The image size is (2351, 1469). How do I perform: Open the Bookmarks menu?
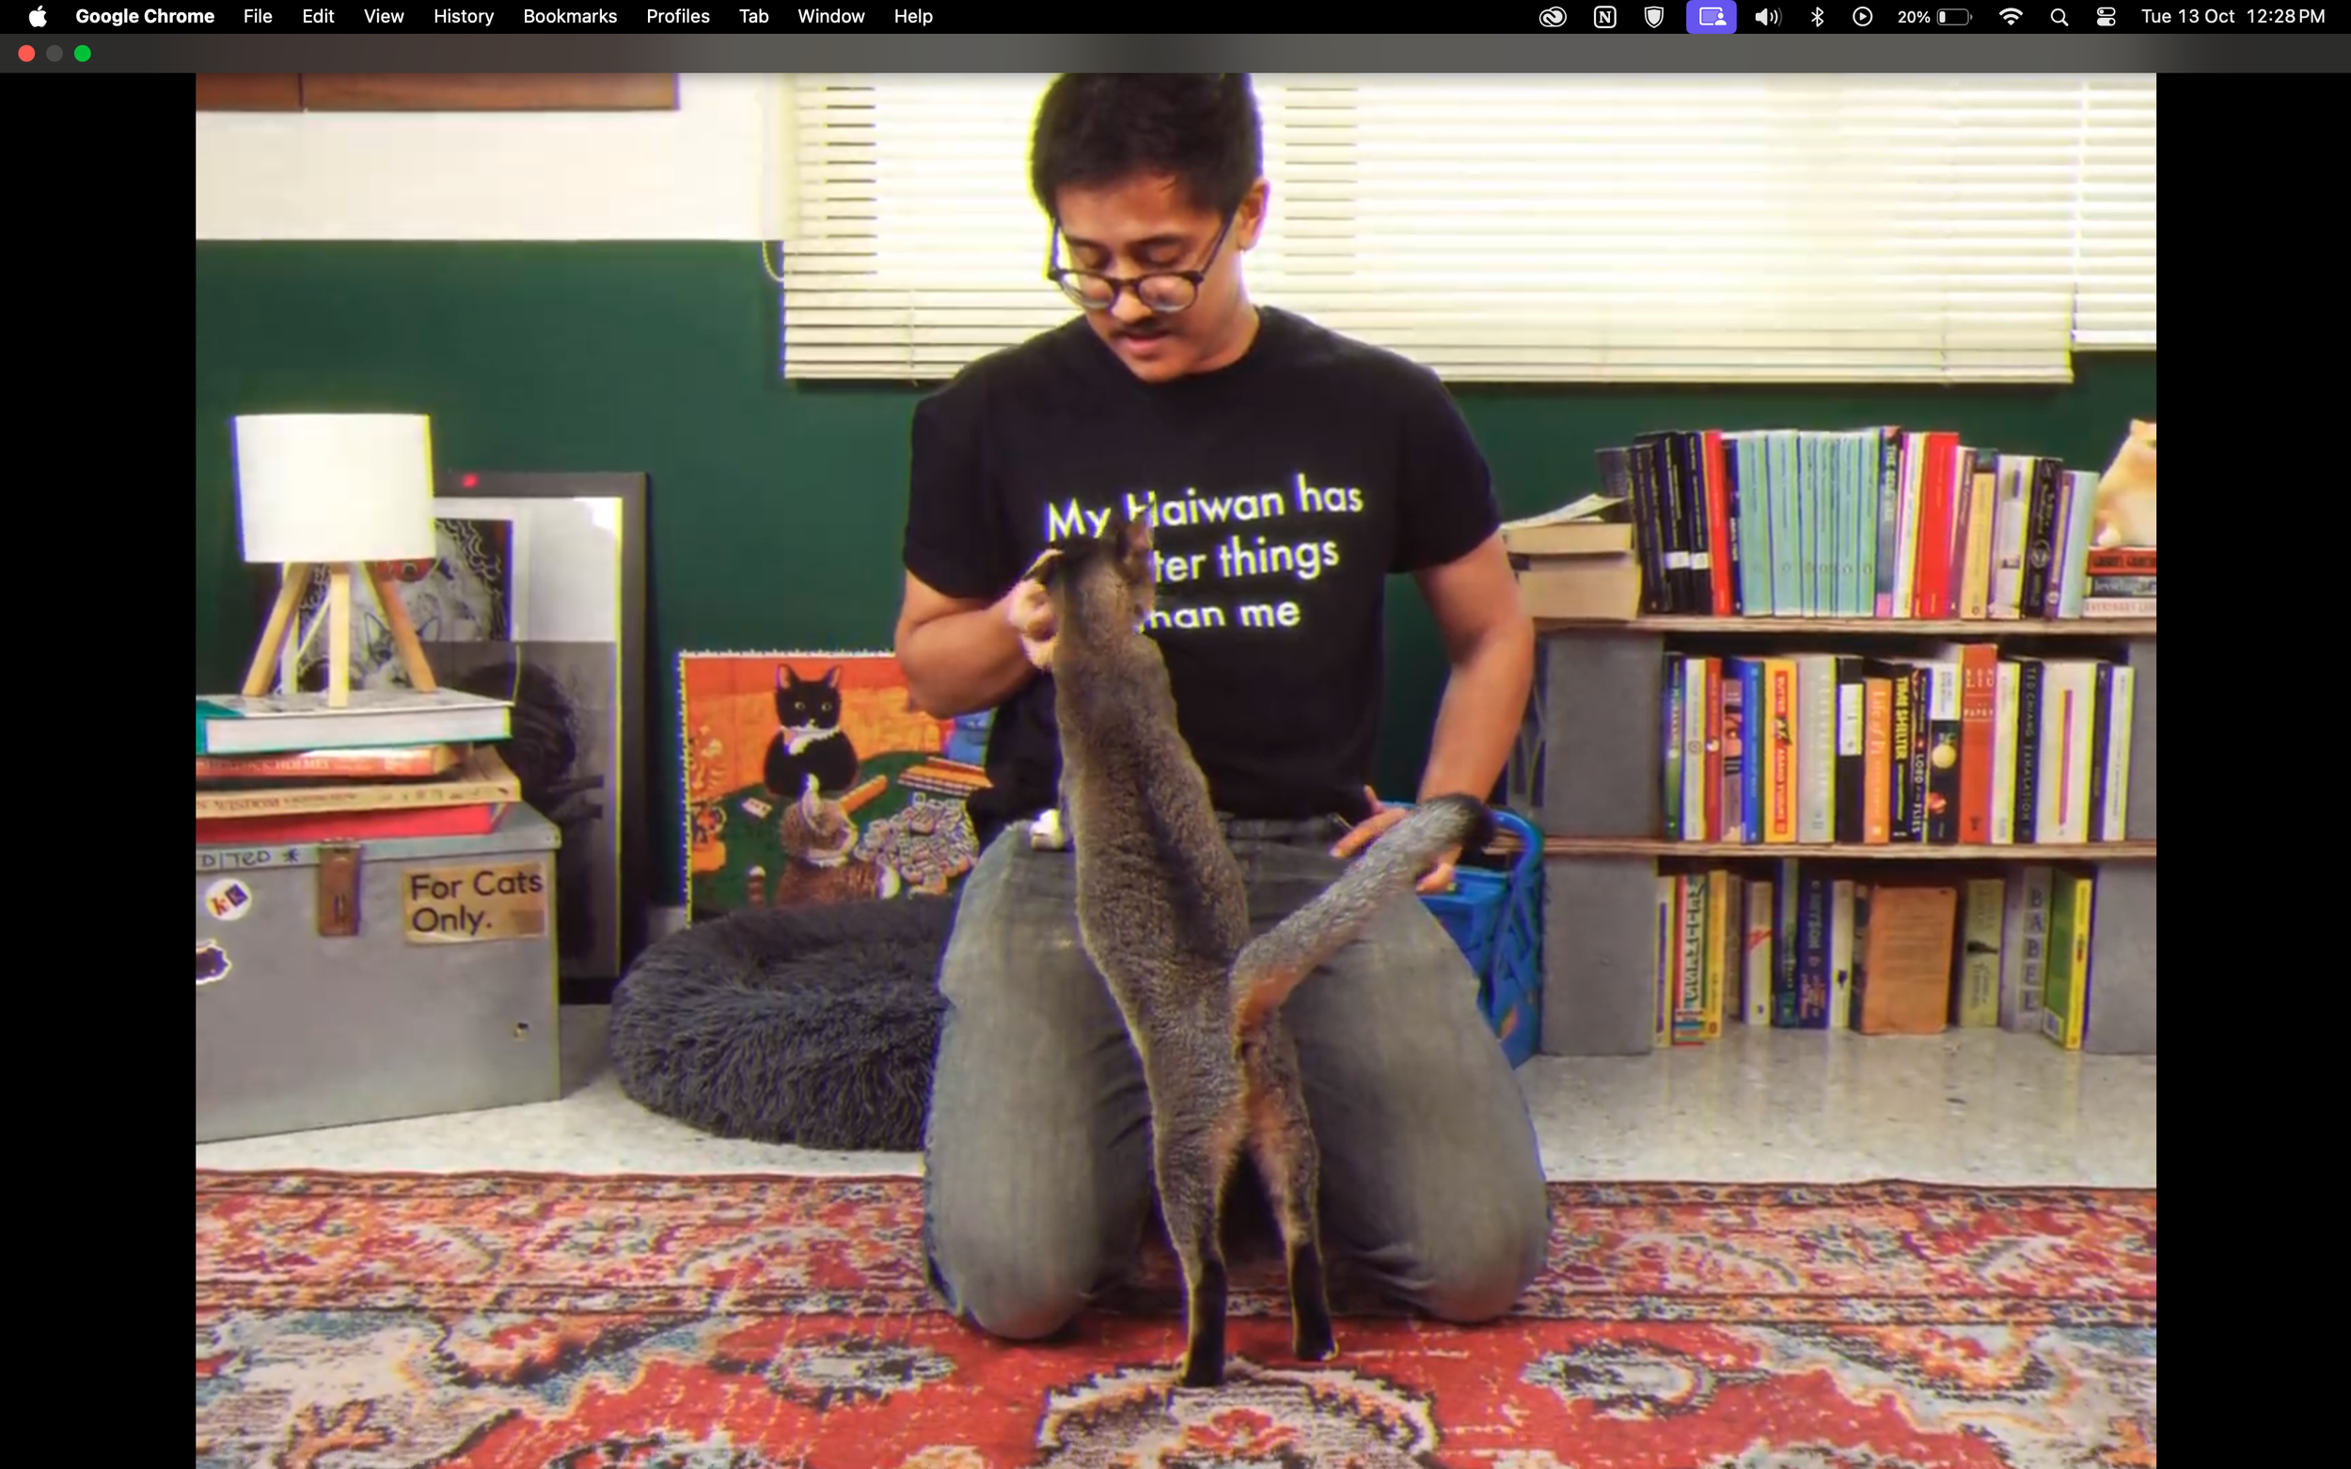570,17
